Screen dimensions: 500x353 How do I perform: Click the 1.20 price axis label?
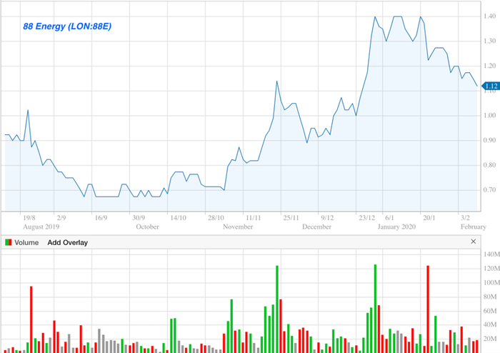click(x=489, y=66)
